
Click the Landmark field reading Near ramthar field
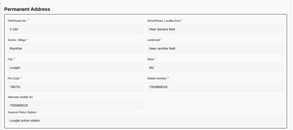pyautogui.click(x=215, y=48)
